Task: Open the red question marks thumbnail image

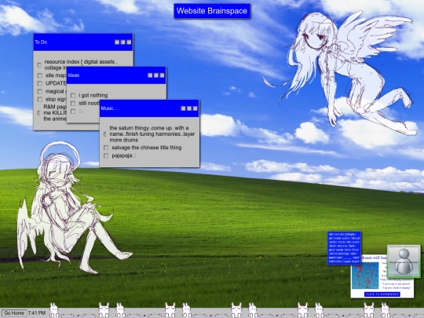Action: [x=365, y=276]
